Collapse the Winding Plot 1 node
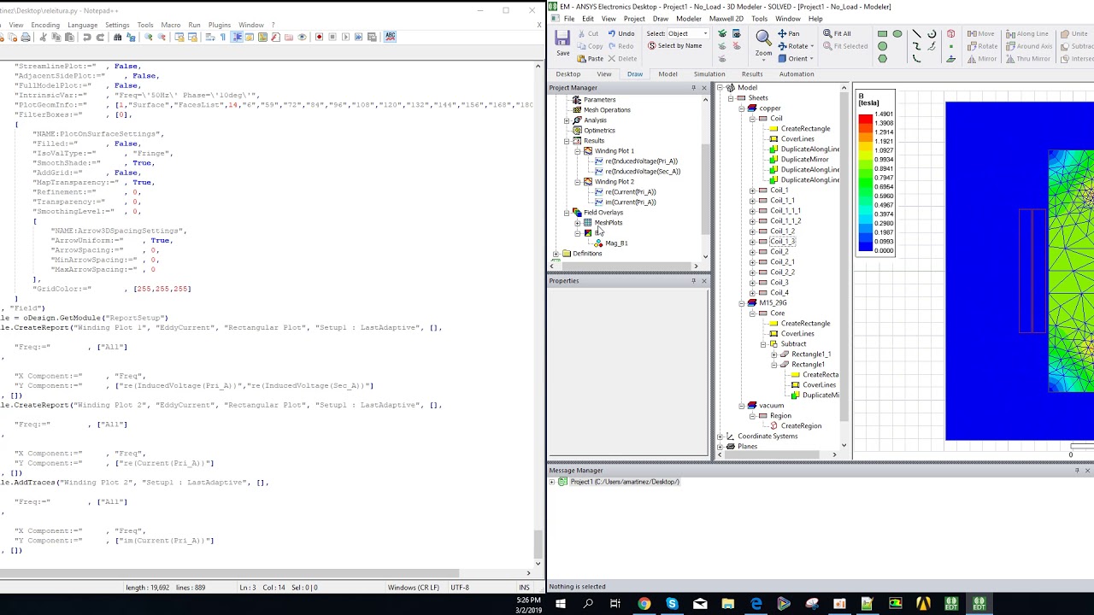Viewport: 1094px width, 615px height. click(x=577, y=151)
